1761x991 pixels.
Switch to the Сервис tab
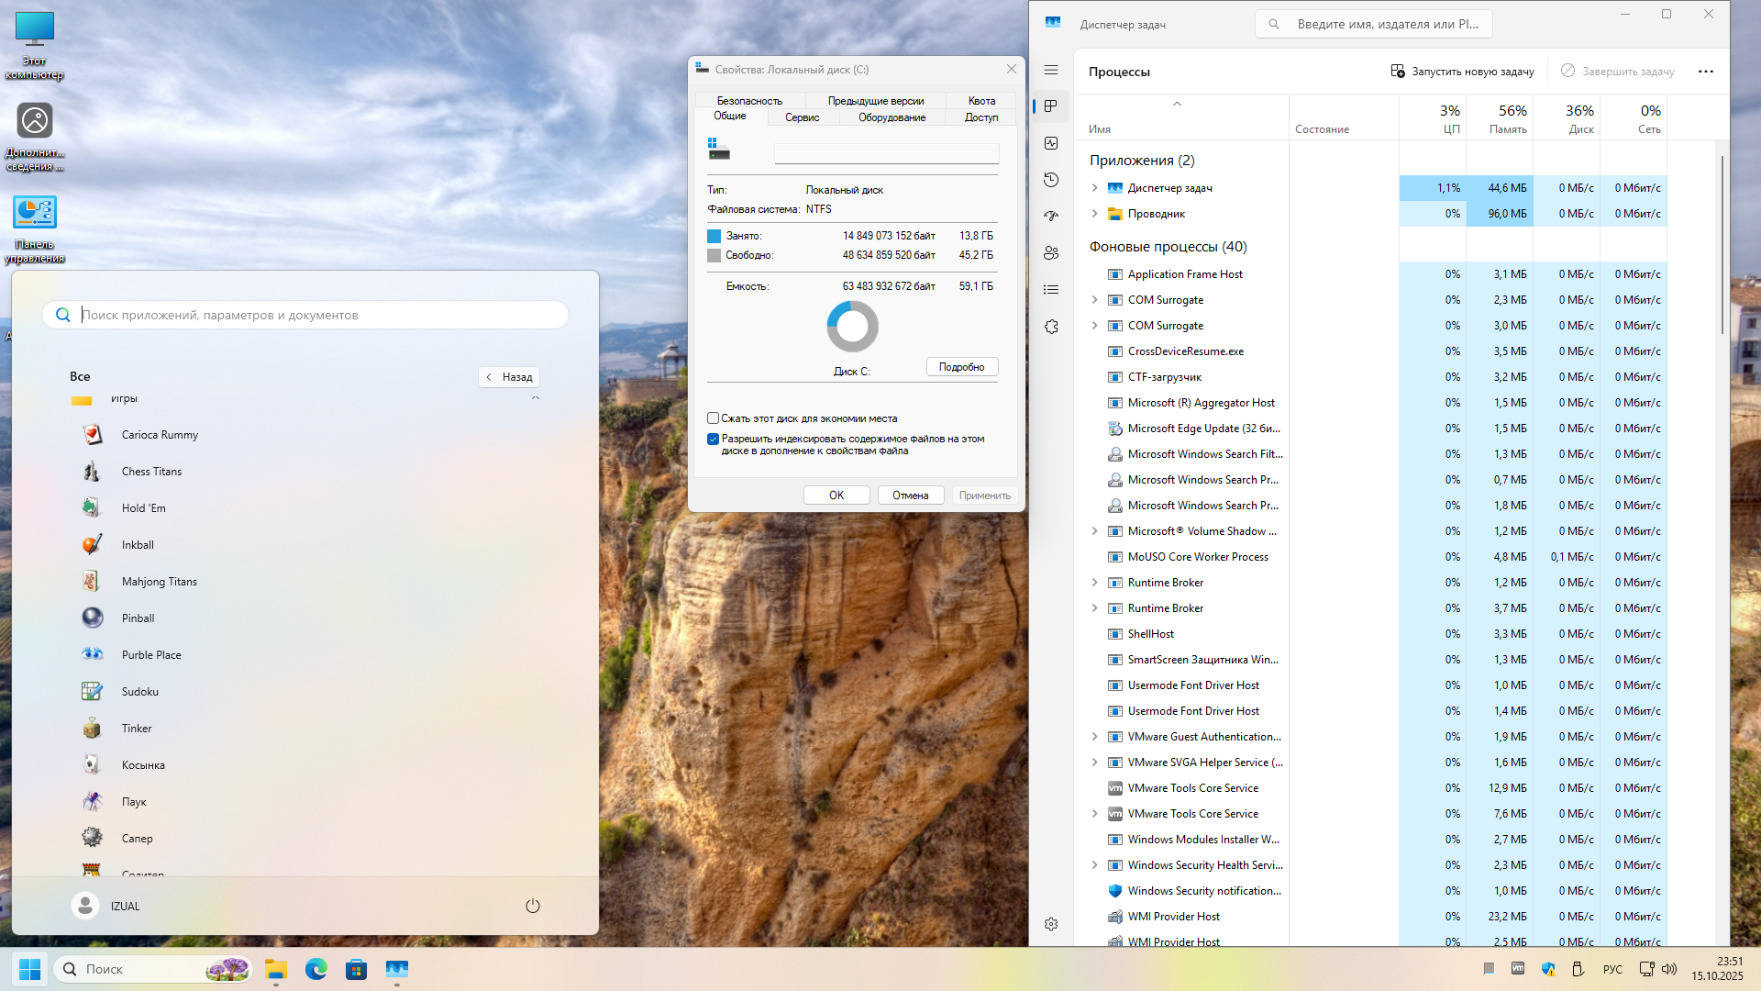802,117
